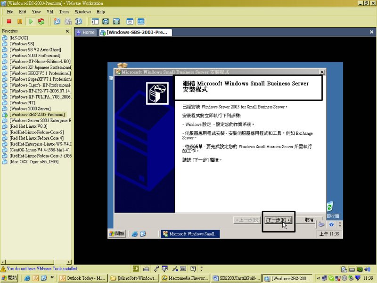Select [Red Hat Linux Fedora Core 4] favorite

click(37, 138)
